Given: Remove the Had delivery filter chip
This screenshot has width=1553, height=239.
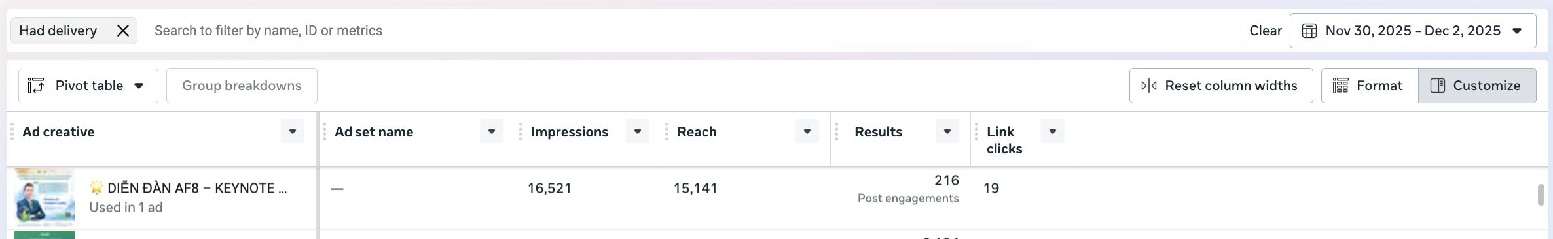Looking at the screenshot, I should tap(122, 31).
